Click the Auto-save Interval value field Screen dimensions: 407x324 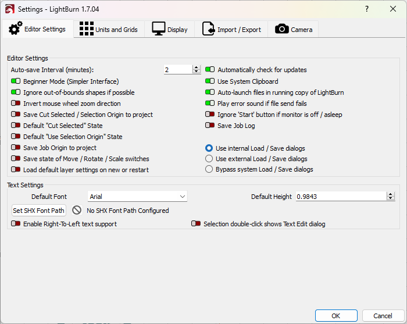click(x=178, y=70)
